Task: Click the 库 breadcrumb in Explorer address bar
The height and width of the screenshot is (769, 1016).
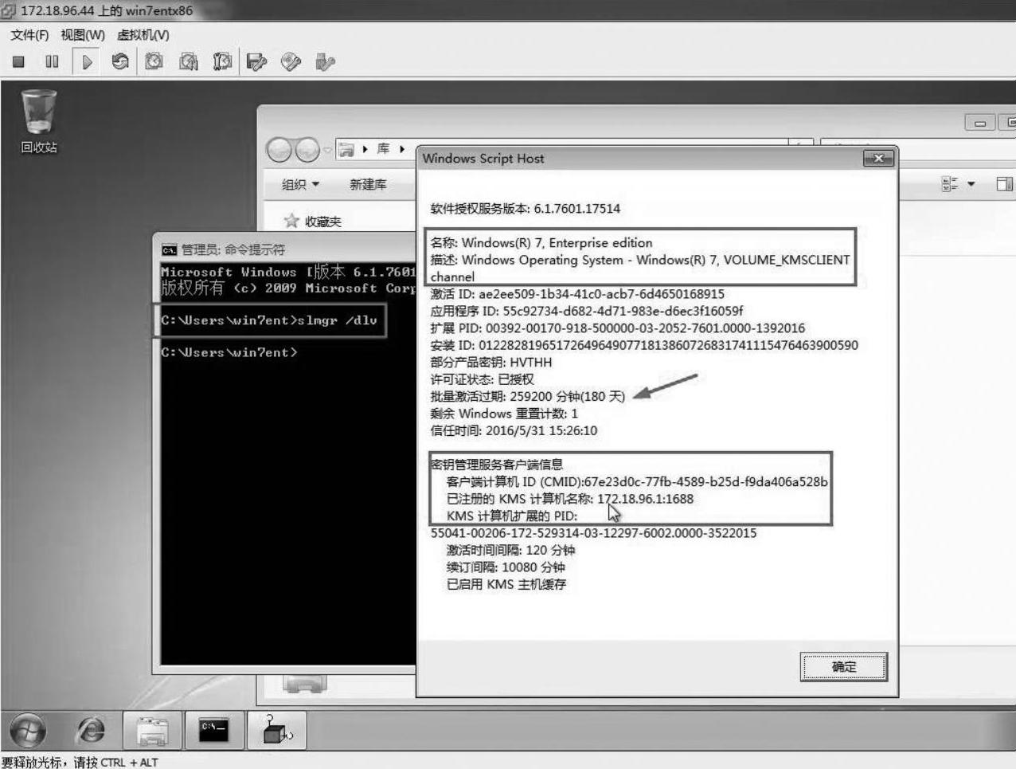Action: click(384, 149)
